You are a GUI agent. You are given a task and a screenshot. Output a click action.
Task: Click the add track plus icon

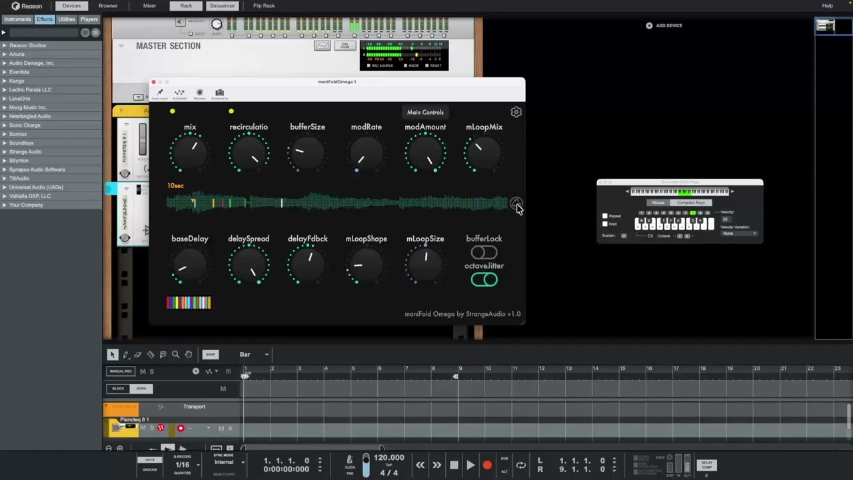click(x=196, y=371)
